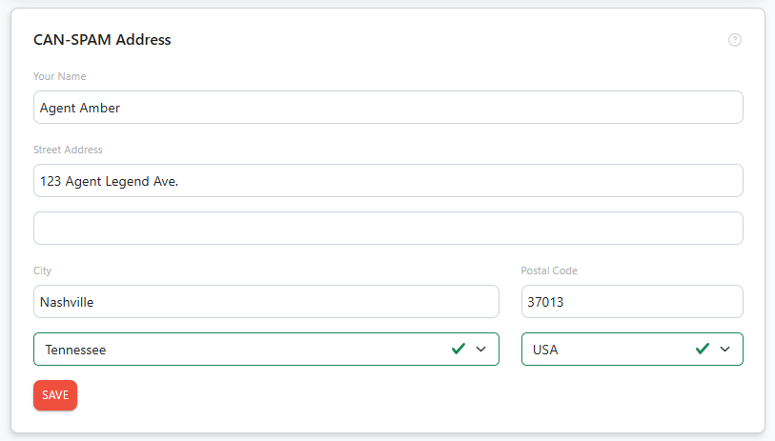This screenshot has width=775, height=441.
Task: Save the CAN-SPAM address form
Action: click(55, 395)
